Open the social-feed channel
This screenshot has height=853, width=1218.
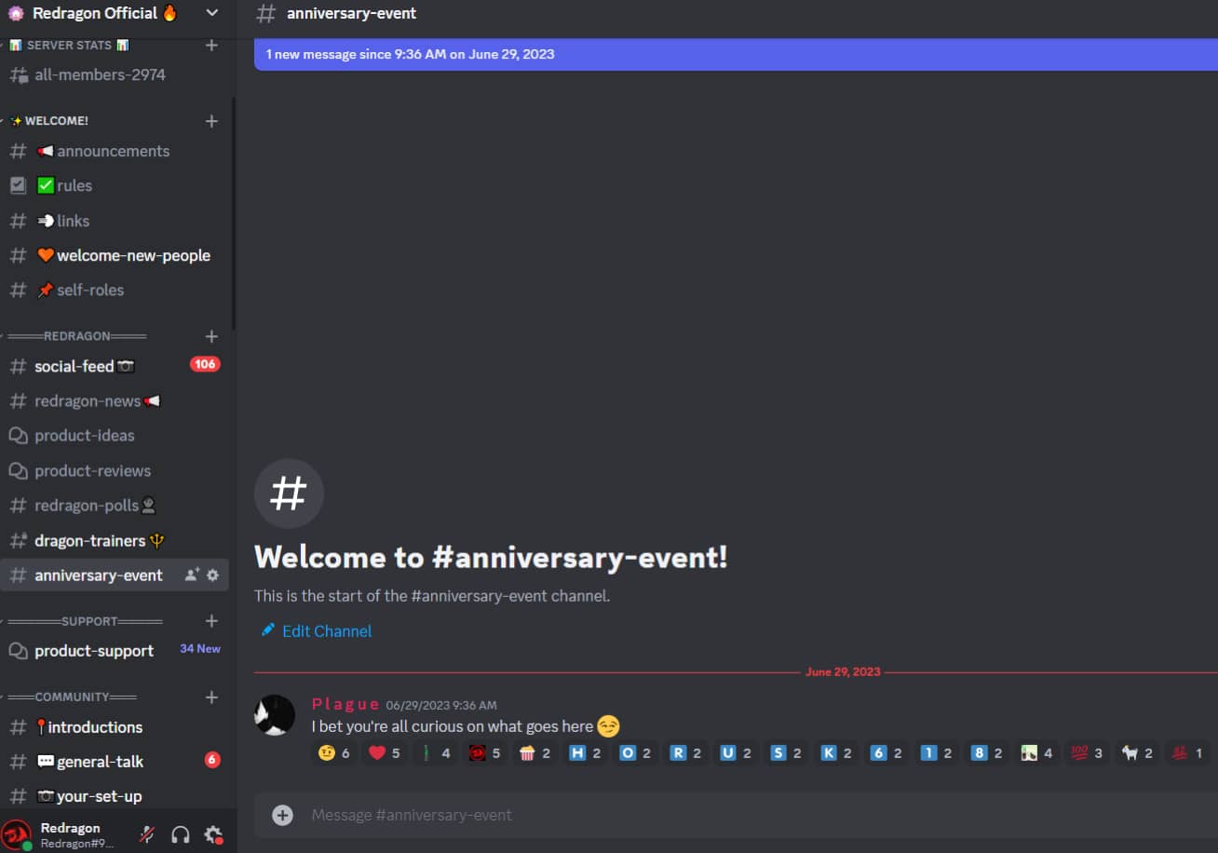(x=114, y=366)
